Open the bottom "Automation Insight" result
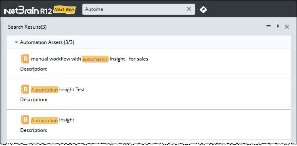 coord(52,120)
